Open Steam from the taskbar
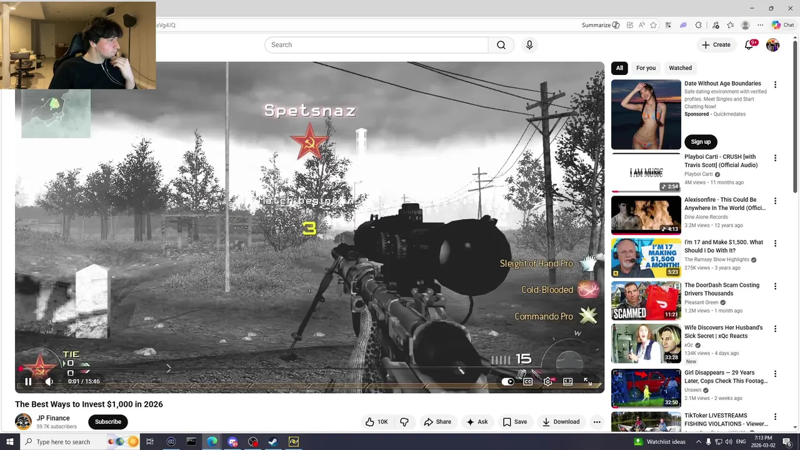 [273, 442]
